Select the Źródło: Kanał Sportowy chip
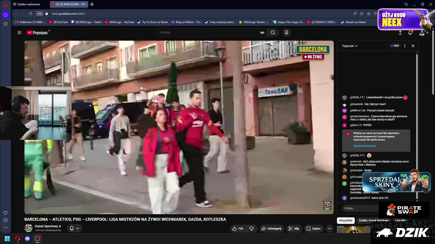 pos(373,220)
